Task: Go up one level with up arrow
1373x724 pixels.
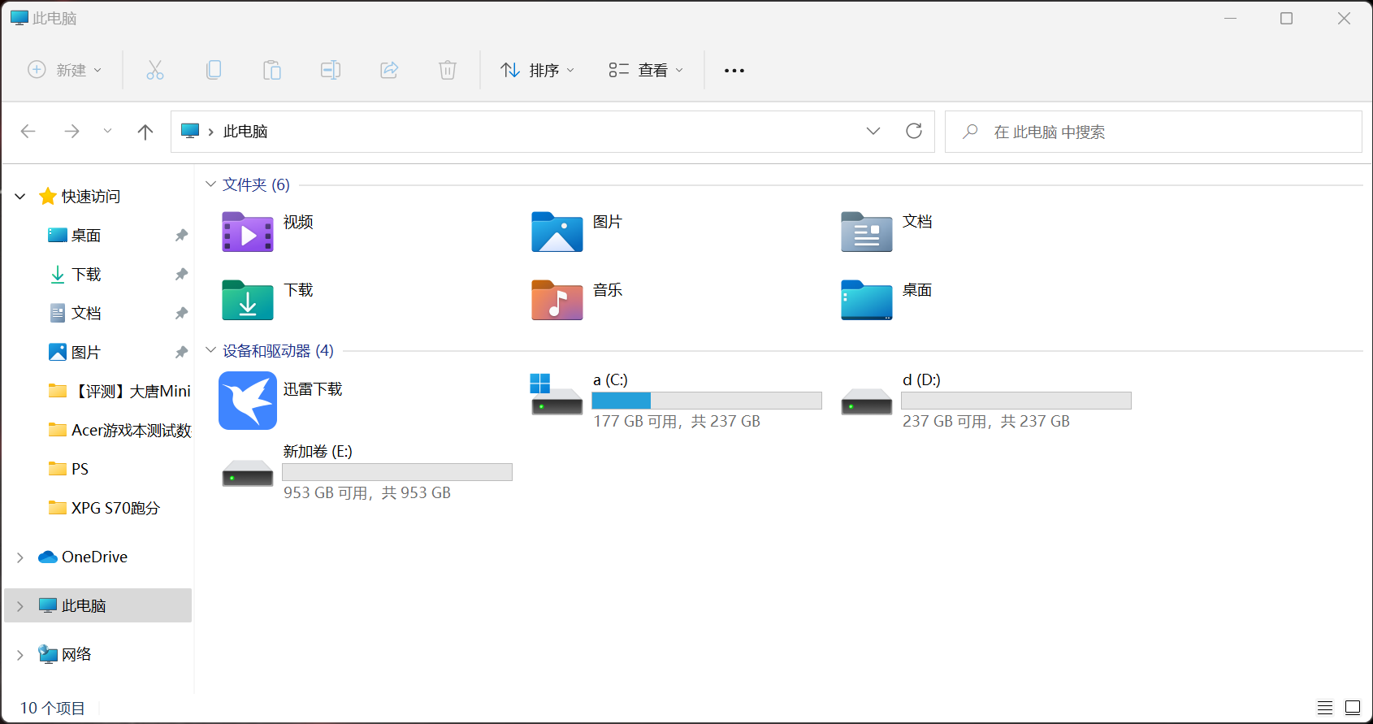Action: click(x=145, y=132)
